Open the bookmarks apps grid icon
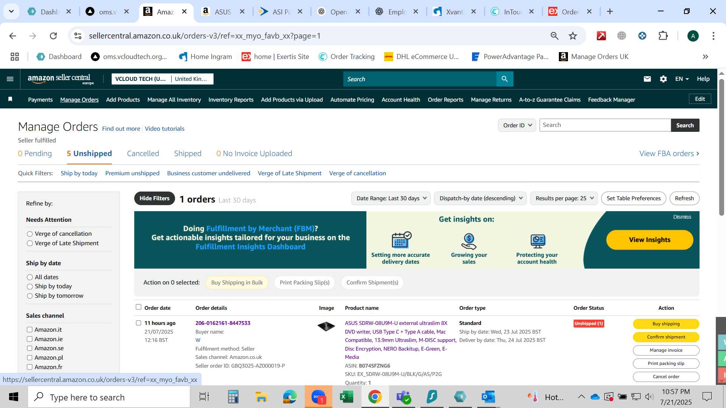726x408 pixels. click(x=15, y=57)
